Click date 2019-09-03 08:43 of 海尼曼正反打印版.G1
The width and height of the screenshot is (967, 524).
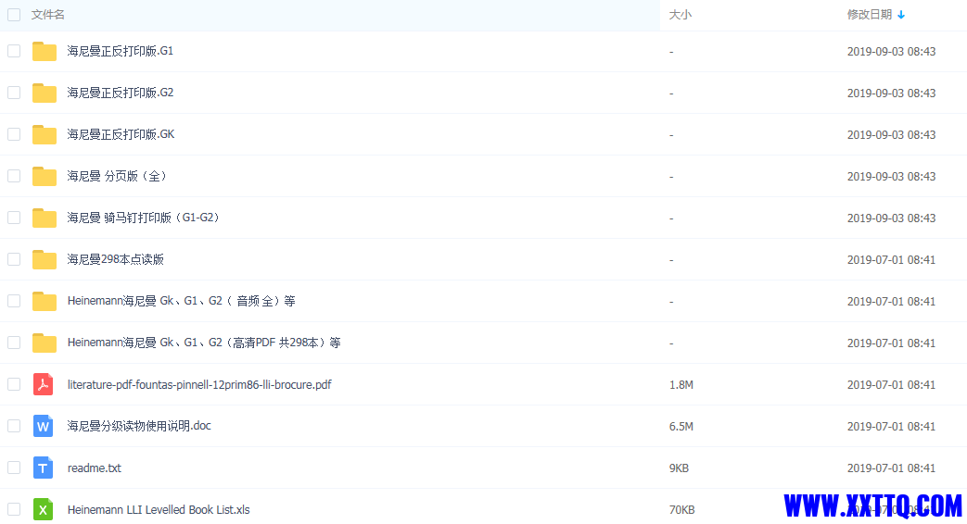891,52
